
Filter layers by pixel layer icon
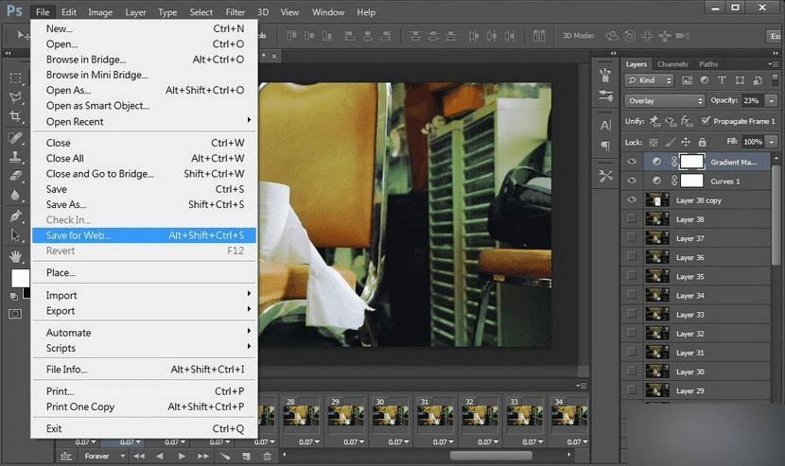(687, 80)
